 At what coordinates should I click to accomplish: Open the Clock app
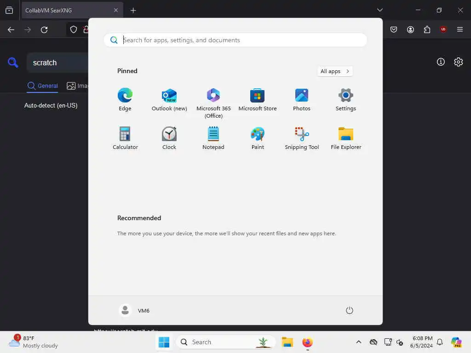click(x=169, y=138)
